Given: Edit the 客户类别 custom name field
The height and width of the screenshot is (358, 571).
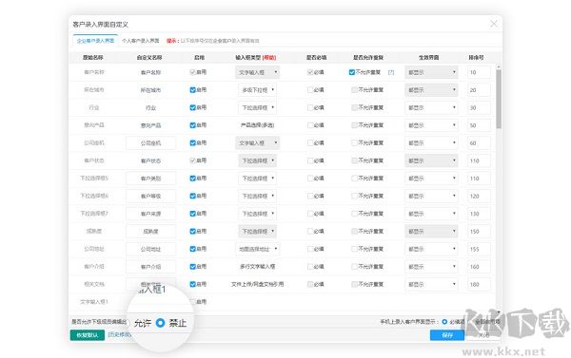Looking at the screenshot, I should [x=150, y=179].
